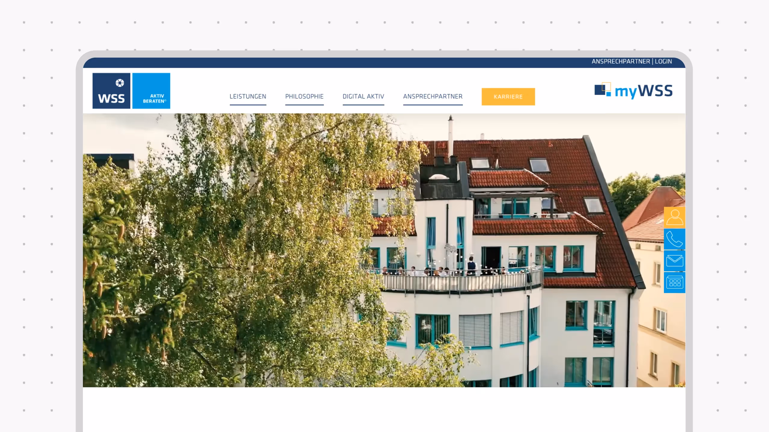
Task: Click the myWSS overlapping squares icon
Action: click(x=603, y=89)
